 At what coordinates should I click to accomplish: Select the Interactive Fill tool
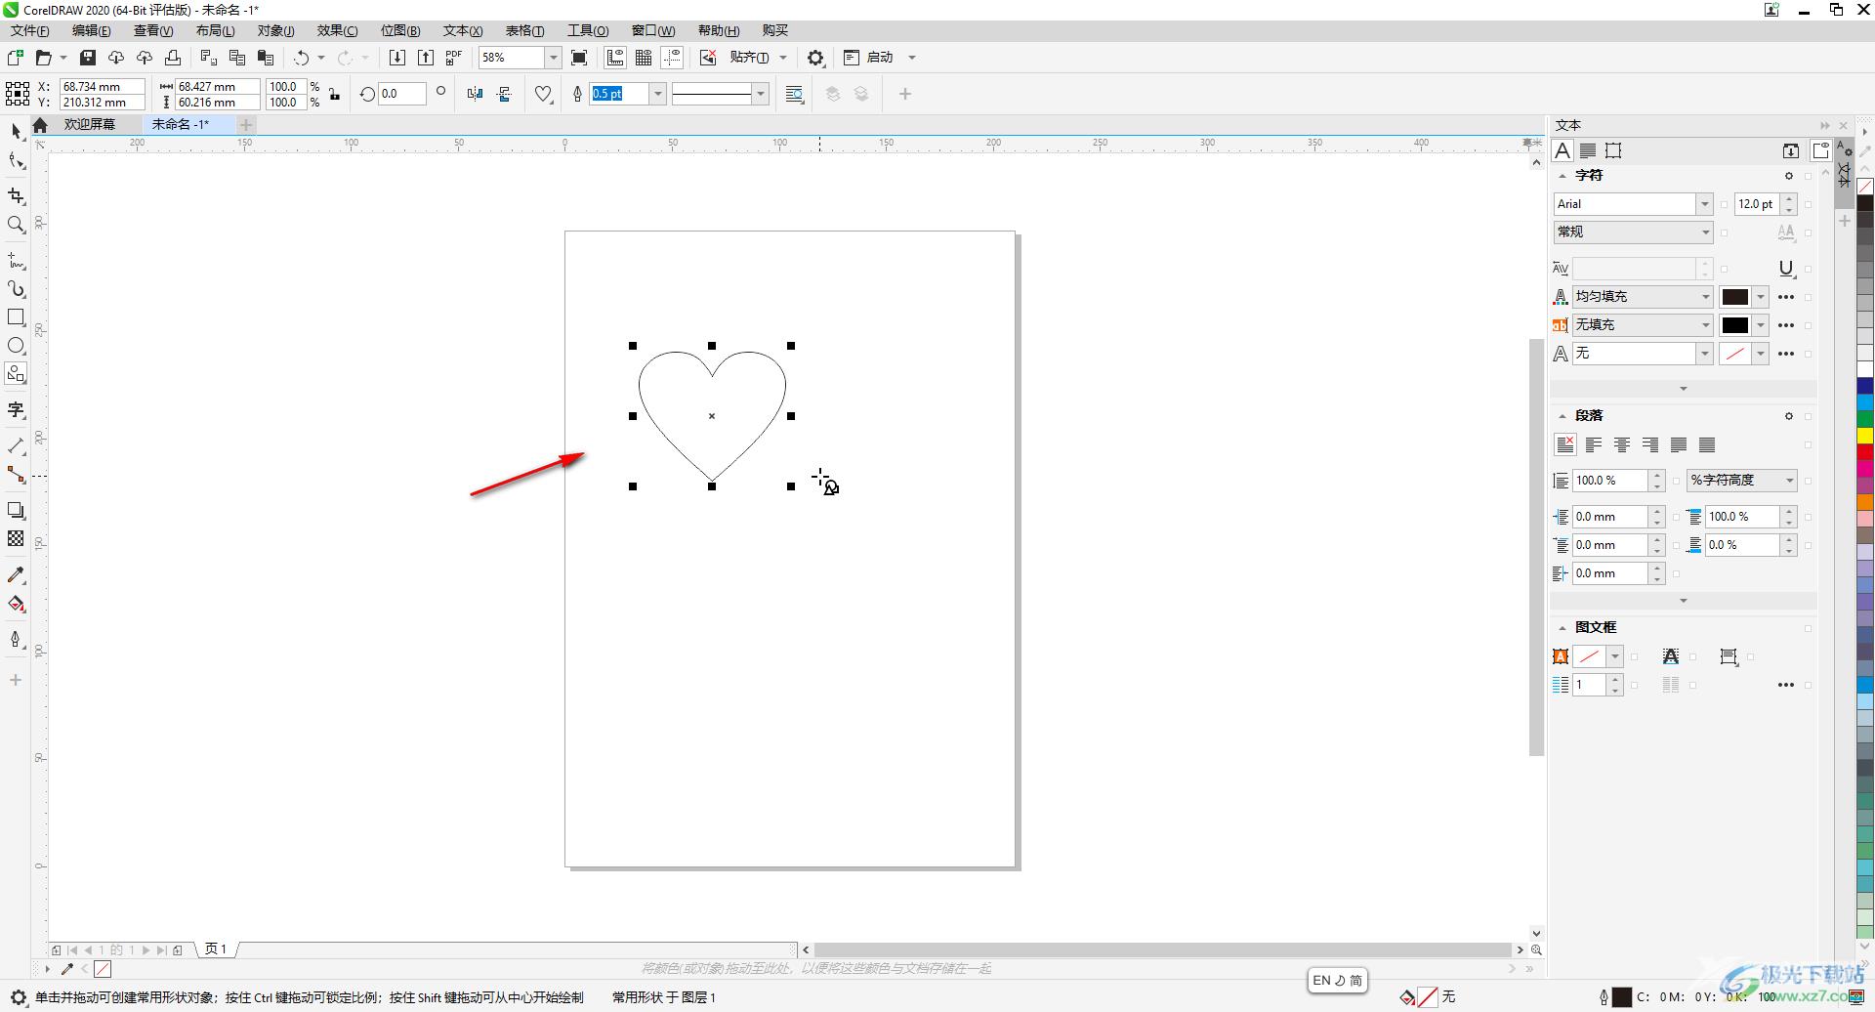(x=16, y=604)
